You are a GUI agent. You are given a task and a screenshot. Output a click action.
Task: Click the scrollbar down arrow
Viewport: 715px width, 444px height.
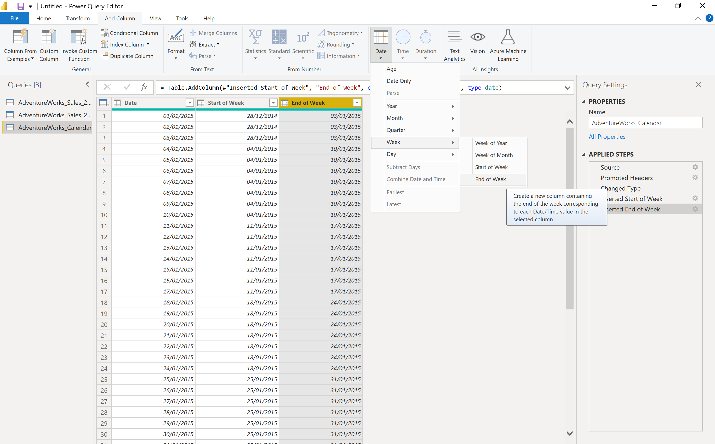pyautogui.click(x=569, y=434)
